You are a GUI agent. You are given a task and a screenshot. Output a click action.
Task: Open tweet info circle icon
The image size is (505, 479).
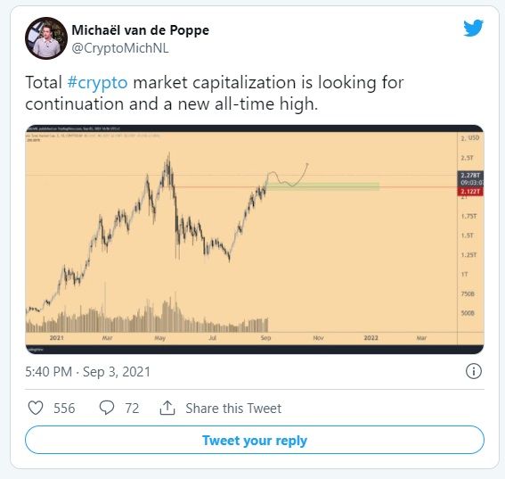pyautogui.click(x=474, y=371)
